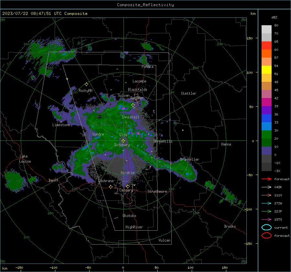Click the 65 dBZ red color swatch
The height and width of the screenshot is (272, 291).
tap(266, 46)
